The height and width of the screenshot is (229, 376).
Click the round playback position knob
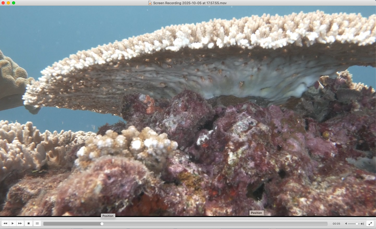pyautogui.click(x=102, y=224)
